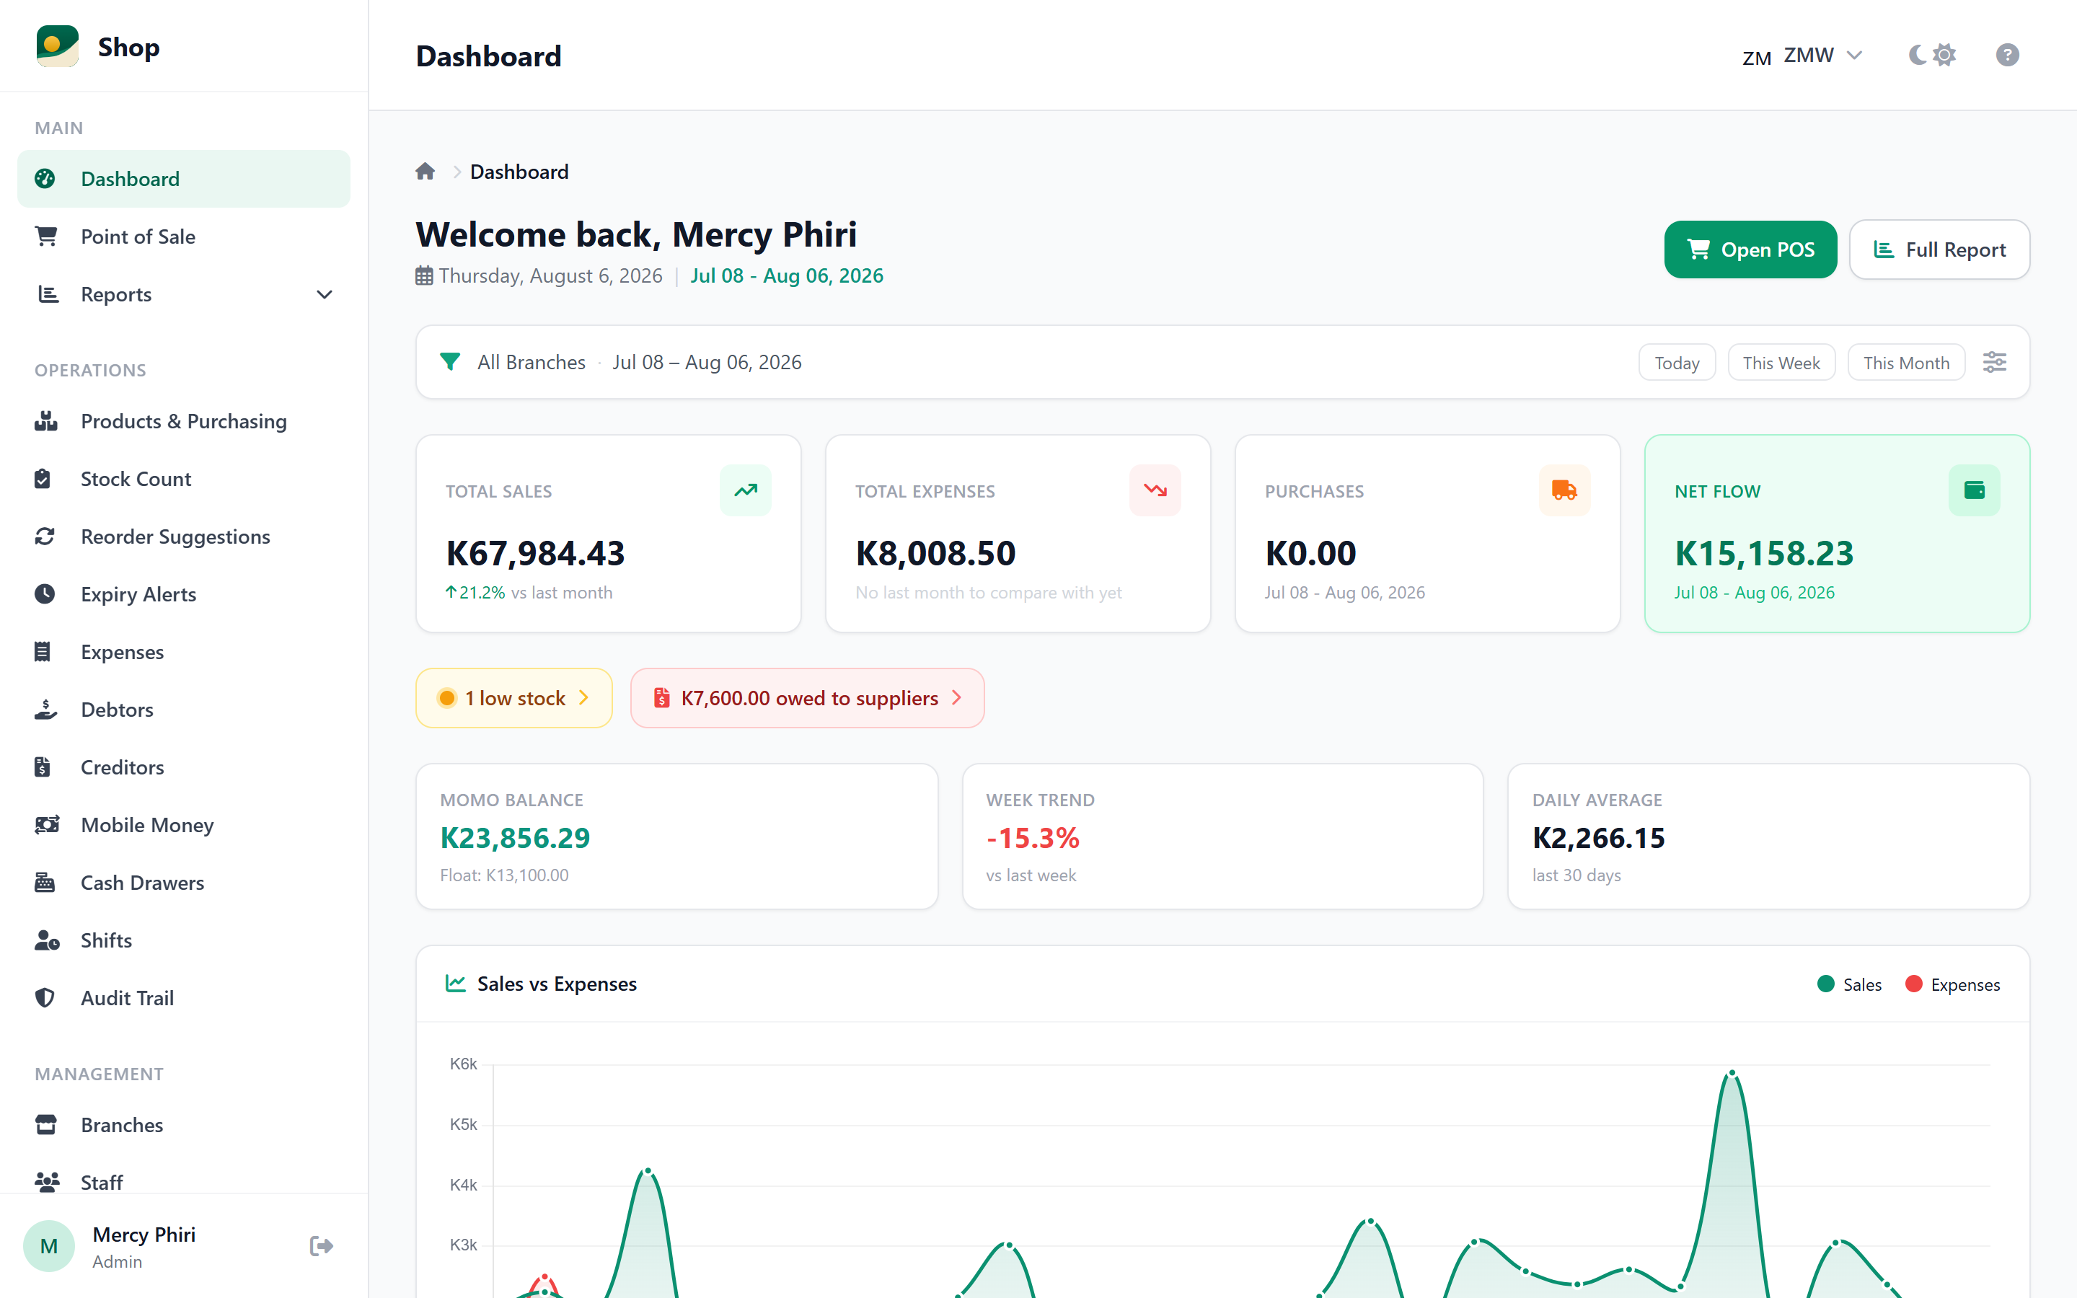Select the Today filter

click(1676, 362)
